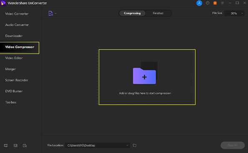Switch to the Compressing tab
This screenshot has width=248, height=153.
pyautogui.click(x=132, y=13)
